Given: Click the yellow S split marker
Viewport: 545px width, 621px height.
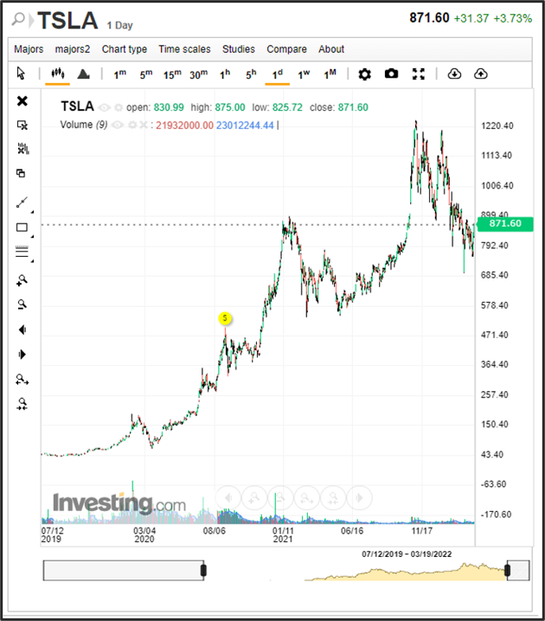Looking at the screenshot, I should 225,318.
